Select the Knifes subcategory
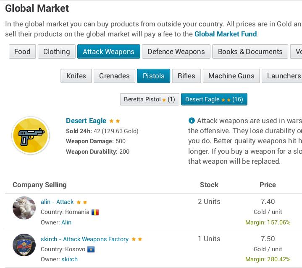The image size is (302, 268). [76, 76]
